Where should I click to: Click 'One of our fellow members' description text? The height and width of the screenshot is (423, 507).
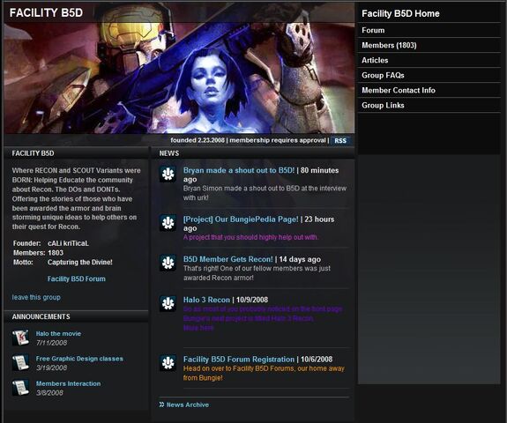click(257, 272)
